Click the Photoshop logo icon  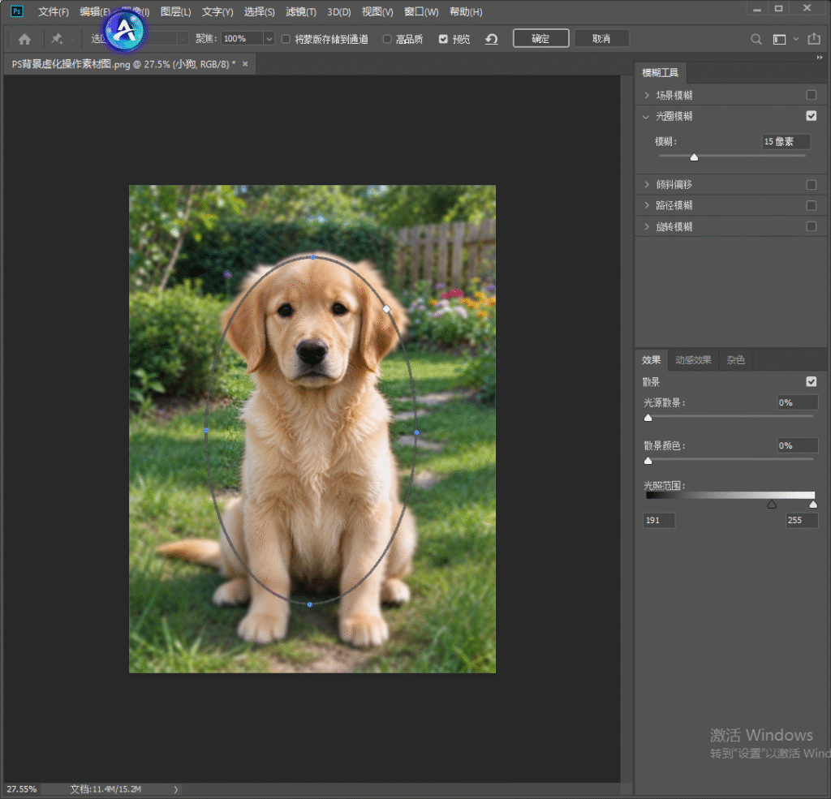(x=17, y=11)
